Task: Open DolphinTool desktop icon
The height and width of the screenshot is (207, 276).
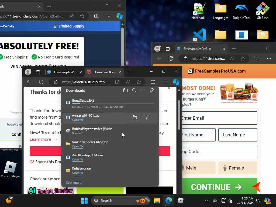Action: pyautogui.click(x=241, y=11)
